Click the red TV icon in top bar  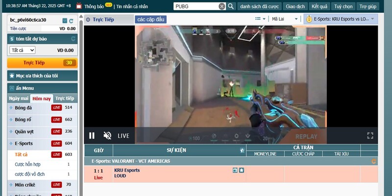coord(79,6)
